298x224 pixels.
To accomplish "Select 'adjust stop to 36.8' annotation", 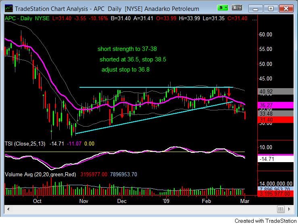I will point(125,70).
